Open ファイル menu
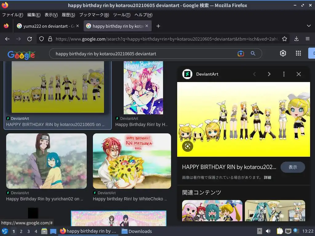Screen dimensions: 315x236 pos(12,15)
